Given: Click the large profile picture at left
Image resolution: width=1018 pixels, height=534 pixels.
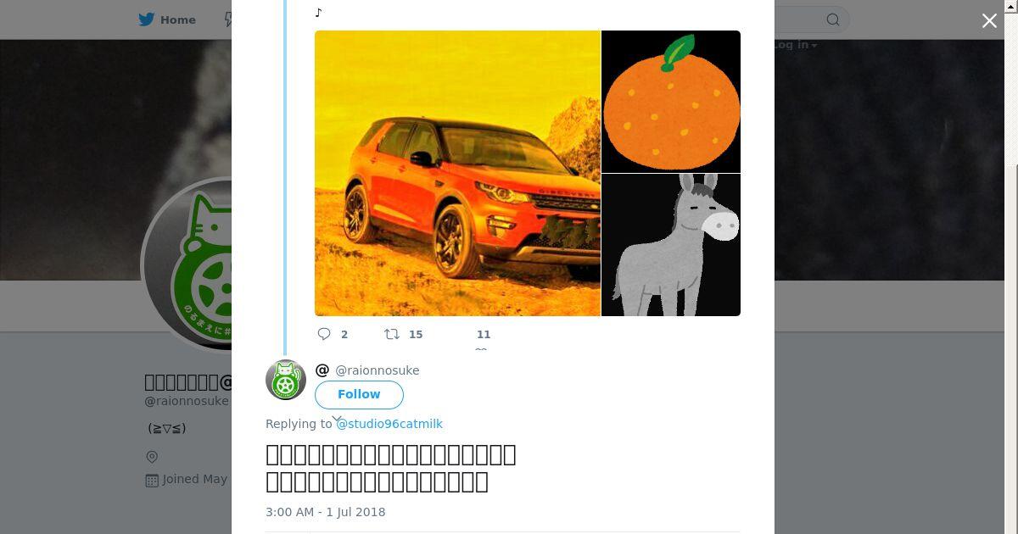Looking at the screenshot, I should 187,264.
